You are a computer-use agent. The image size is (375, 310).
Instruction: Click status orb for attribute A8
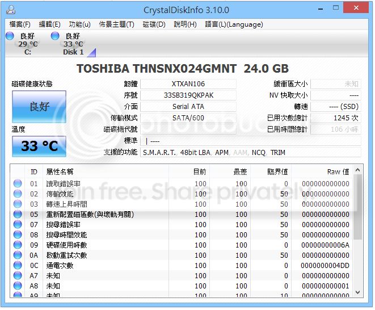[x=18, y=286]
